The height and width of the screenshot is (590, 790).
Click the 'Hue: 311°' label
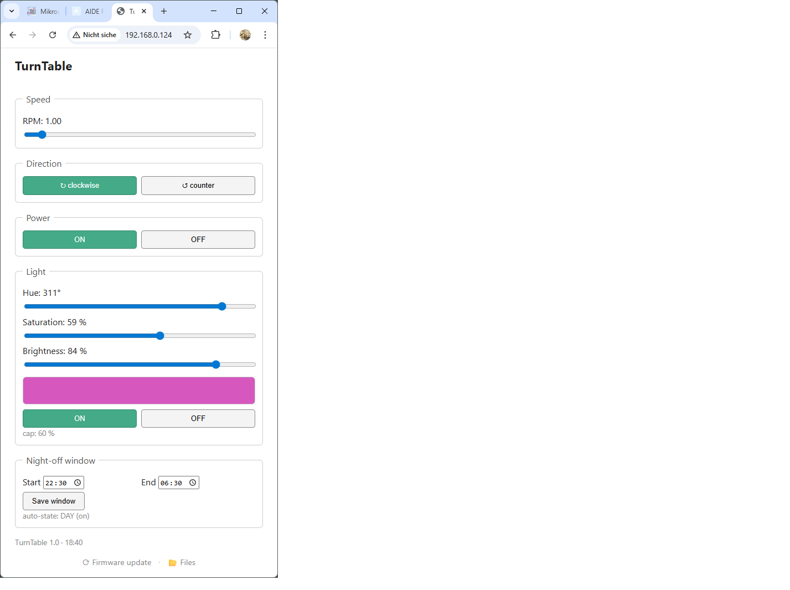[42, 293]
